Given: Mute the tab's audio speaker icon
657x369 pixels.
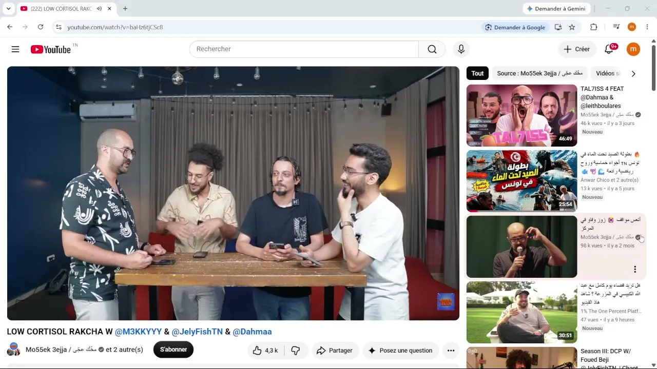Looking at the screenshot, I should [x=99, y=9].
